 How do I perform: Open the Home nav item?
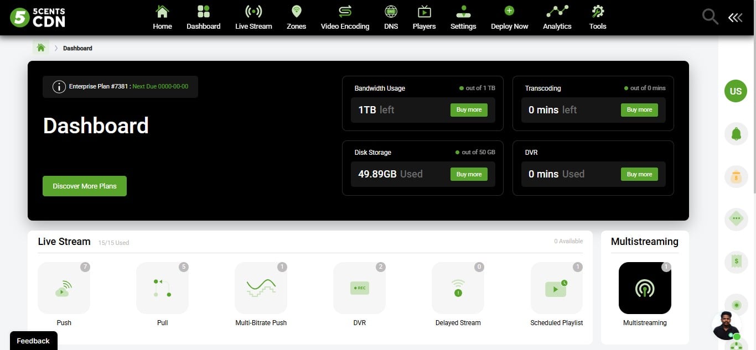tap(162, 18)
